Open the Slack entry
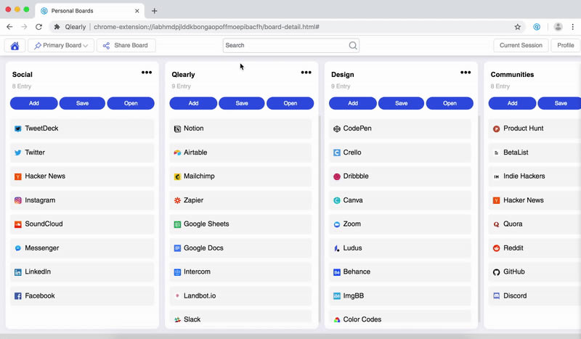The image size is (581, 339). tap(241, 316)
